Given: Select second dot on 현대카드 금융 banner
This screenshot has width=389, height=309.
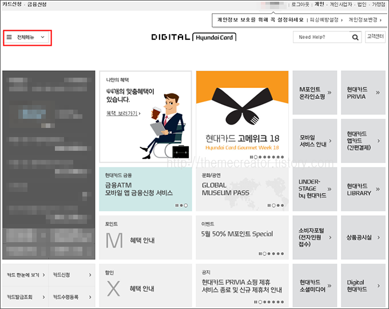Looking at the screenshot, I should pos(186,206).
